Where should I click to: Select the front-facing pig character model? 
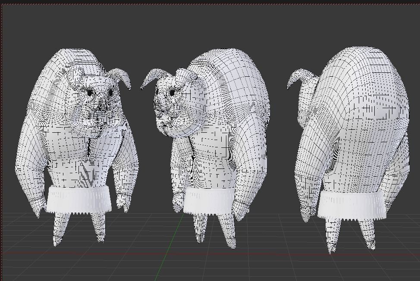pos(77,147)
